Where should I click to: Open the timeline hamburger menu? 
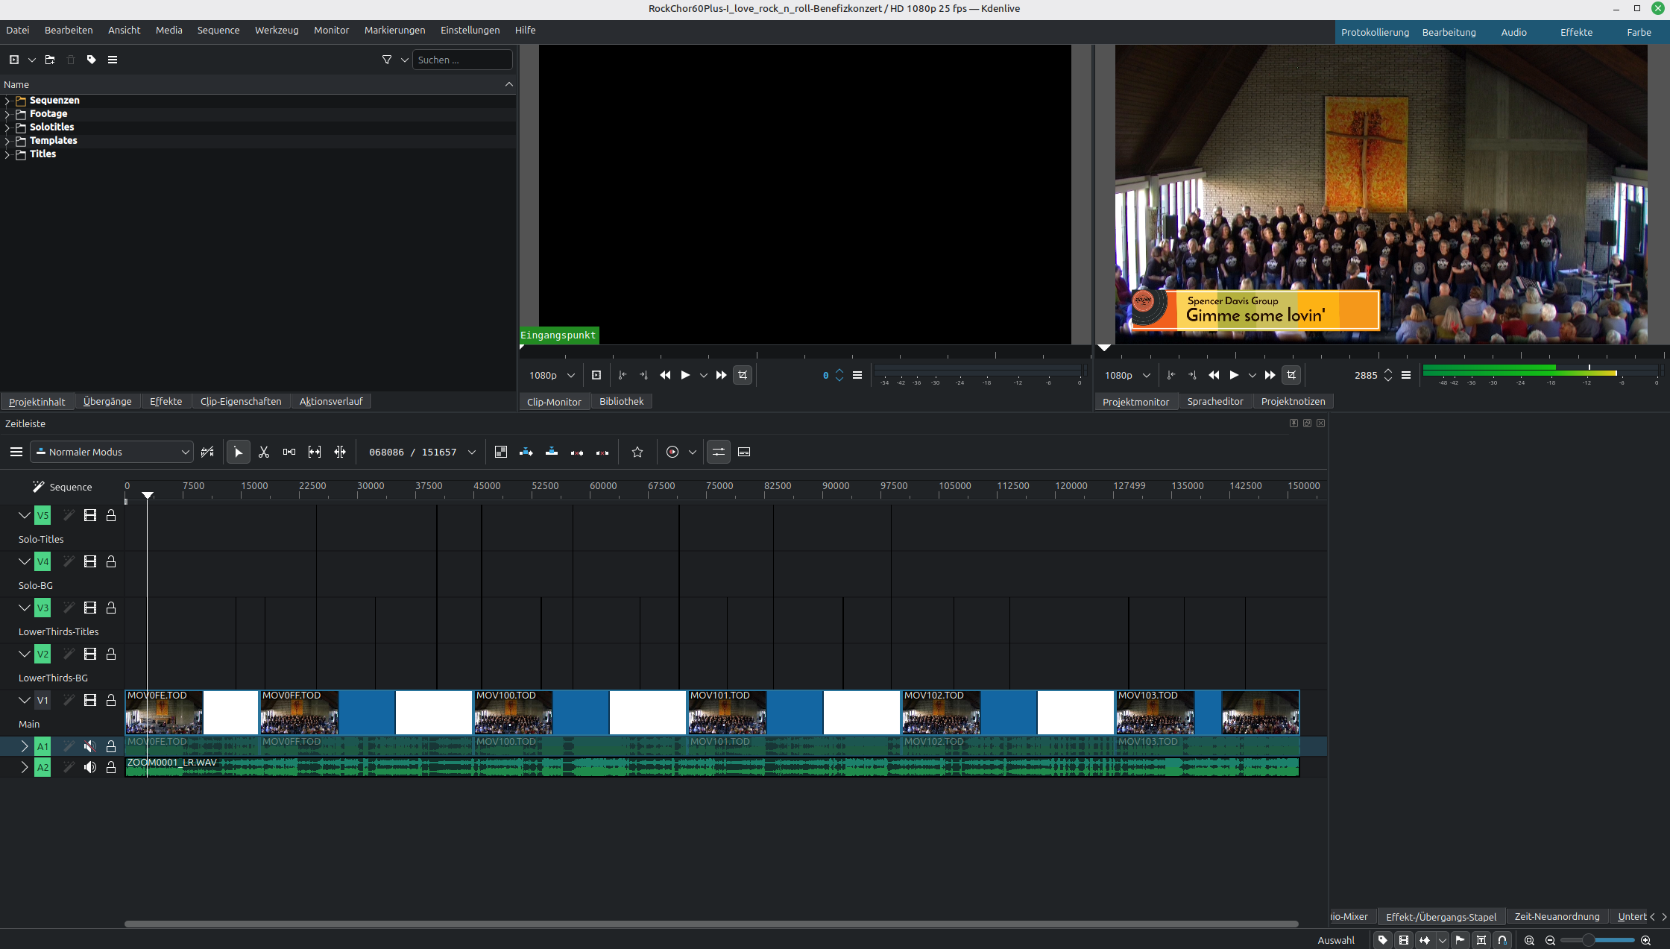16,452
